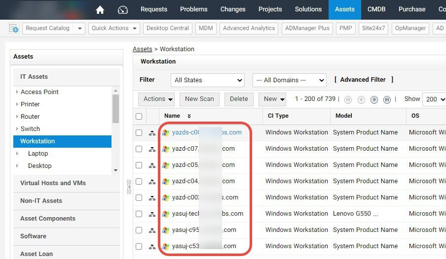
Task: Launch Desktop Central integration button
Action: pos(168,29)
